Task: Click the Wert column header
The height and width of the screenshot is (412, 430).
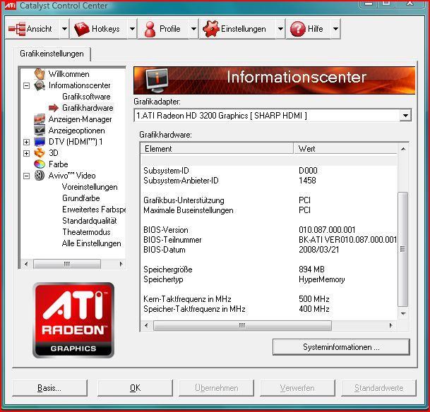Action: click(345, 149)
